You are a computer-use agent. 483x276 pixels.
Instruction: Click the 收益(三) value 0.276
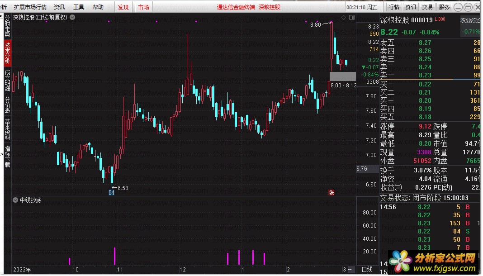pos(423,188)
